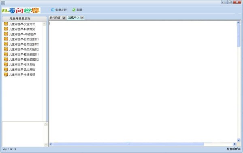Click 检查新版本 in the status bar
Screen dimensions: 243x153
(233, 149)
